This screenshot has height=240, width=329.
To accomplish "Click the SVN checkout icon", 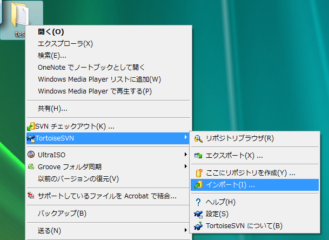I will tap(31, 126).
